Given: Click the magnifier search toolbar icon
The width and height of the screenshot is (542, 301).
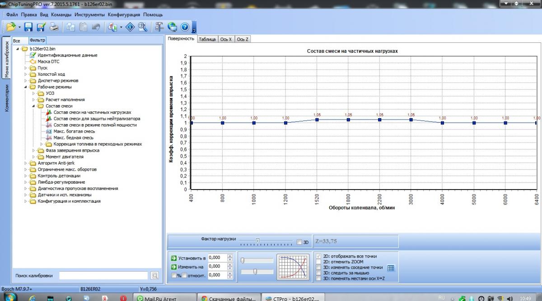Looking at the screenshot, I should pyautogui.click(x=143, y=27).
